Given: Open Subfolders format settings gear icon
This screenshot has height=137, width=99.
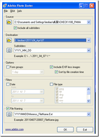Looking at the screenshot, I should click(9, 50).
